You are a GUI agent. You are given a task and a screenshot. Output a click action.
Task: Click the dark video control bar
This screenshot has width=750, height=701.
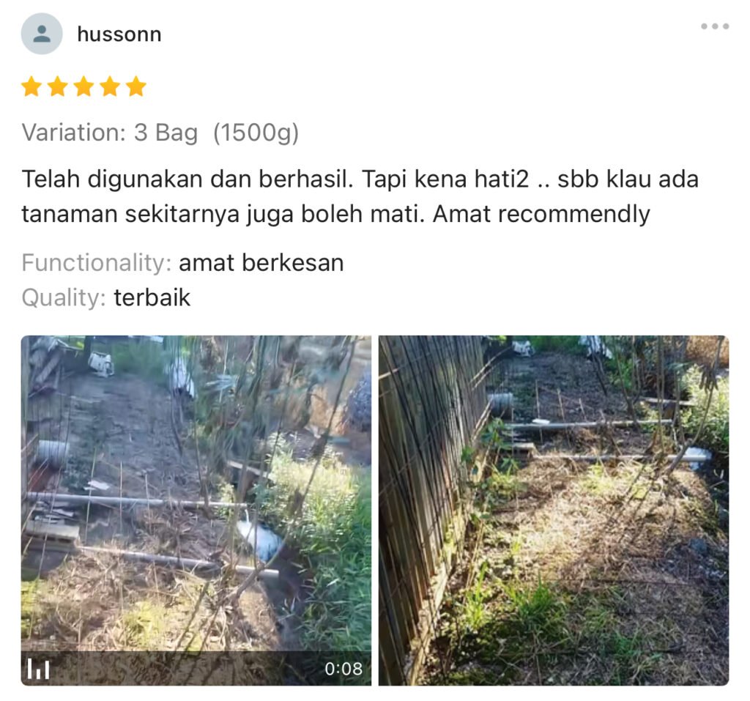coord(196,668)
